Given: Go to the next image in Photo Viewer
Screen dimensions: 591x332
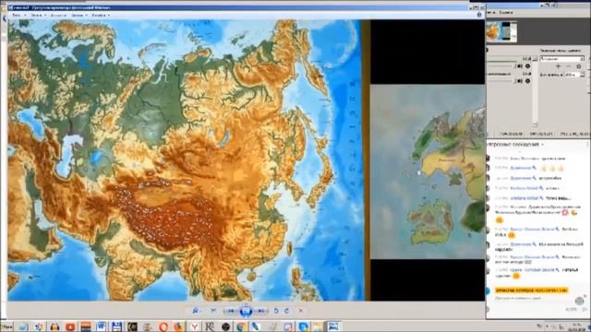Looking at the screenshot, I should 260,311.
